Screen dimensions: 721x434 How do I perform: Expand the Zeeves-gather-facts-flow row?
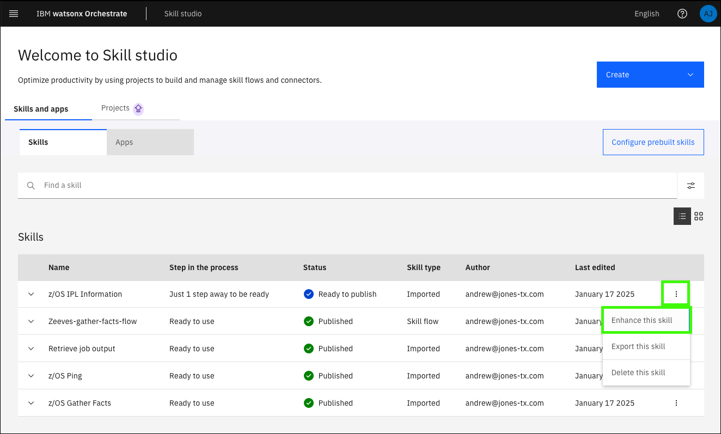[x=31, y=321]
